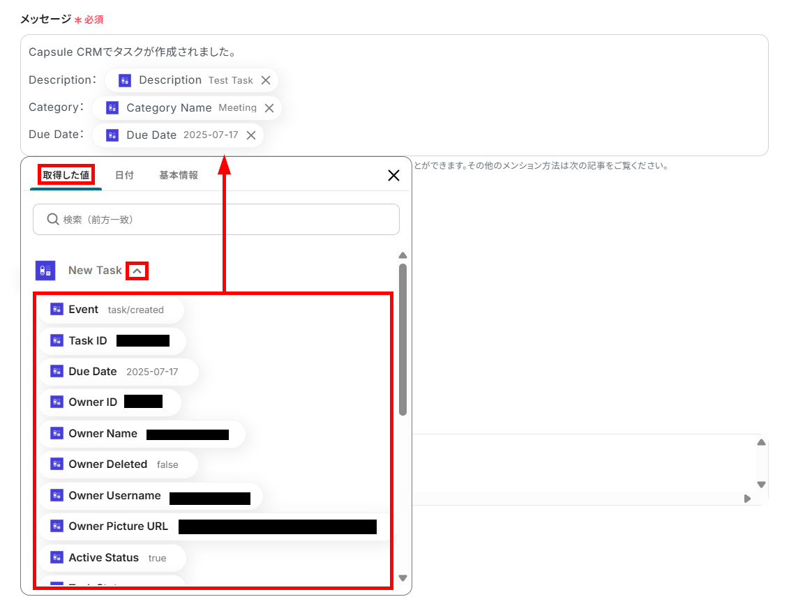The width and height of the screenshot is (789, 613).
Task: Click the icon on the Owner ID row
Action: (x=57, y=402)
